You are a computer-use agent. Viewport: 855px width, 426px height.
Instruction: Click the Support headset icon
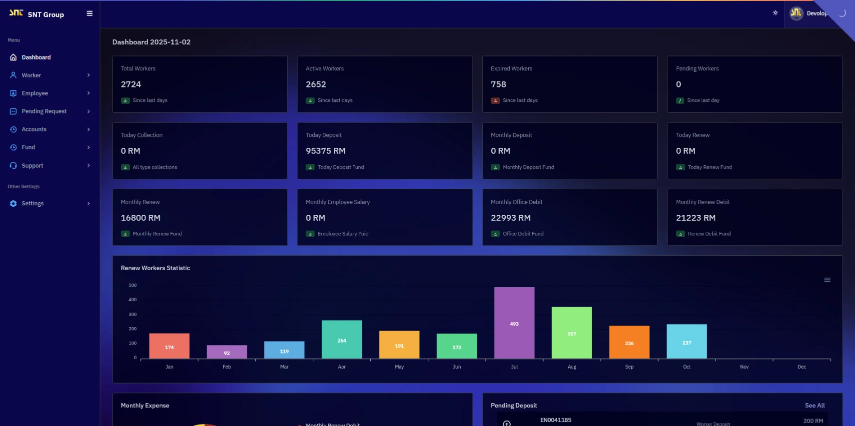point(13,166)
